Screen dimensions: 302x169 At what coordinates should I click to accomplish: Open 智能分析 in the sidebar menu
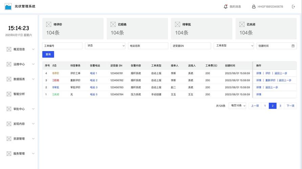point(19,94)
